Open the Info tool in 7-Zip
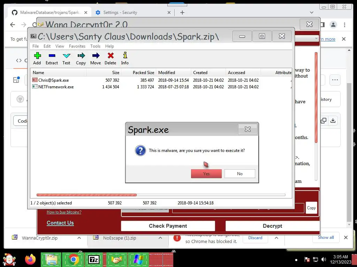 pyautogui.click(x=125, y=58)
